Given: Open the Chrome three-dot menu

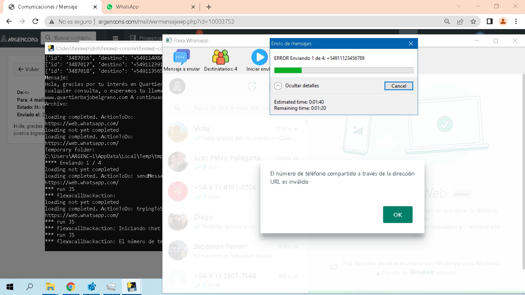Looking at the screenshot, I should coord(516,21).
